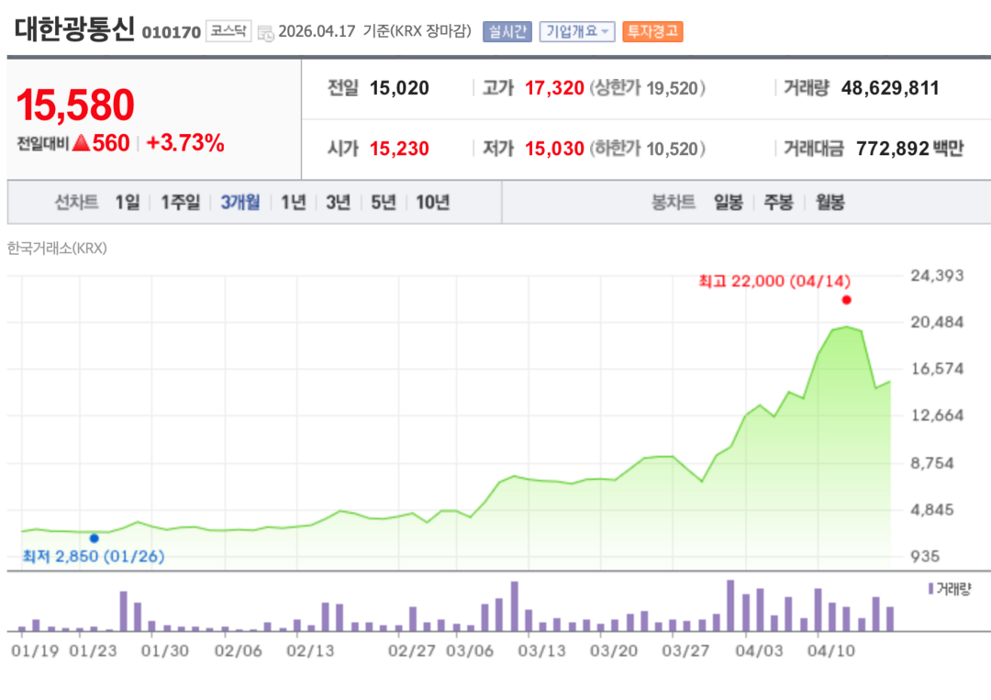
Task: Click the purple 거래량 legend icon
Action: pyautogui.click(x=930, y=588)
